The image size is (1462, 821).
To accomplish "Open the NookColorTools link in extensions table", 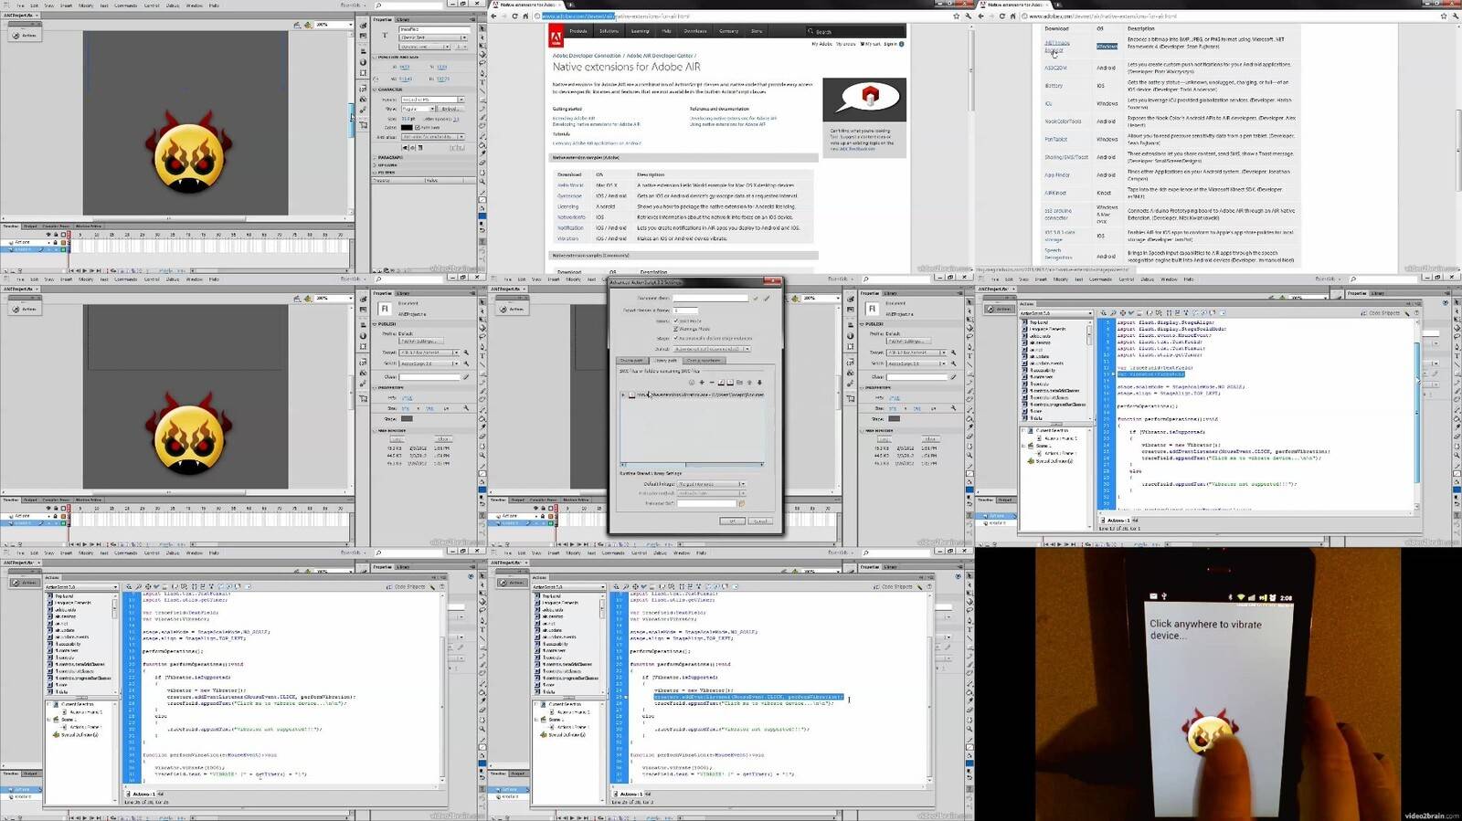I will [x=1063, y=121].
